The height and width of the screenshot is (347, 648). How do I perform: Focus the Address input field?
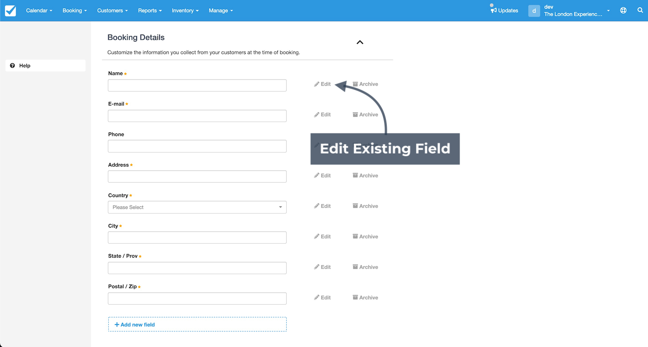(197, 177)
